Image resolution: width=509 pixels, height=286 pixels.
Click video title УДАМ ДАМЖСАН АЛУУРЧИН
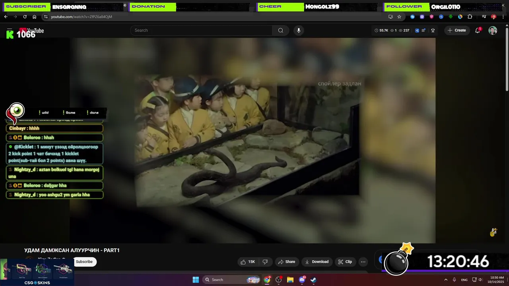click(x=72, y=250)
